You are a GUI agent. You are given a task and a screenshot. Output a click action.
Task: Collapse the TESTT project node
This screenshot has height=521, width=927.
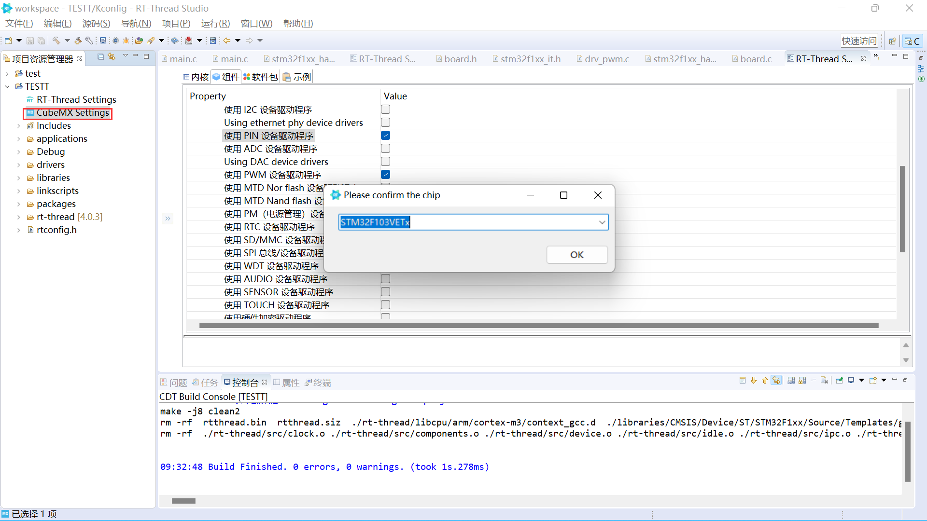[7, 87]
